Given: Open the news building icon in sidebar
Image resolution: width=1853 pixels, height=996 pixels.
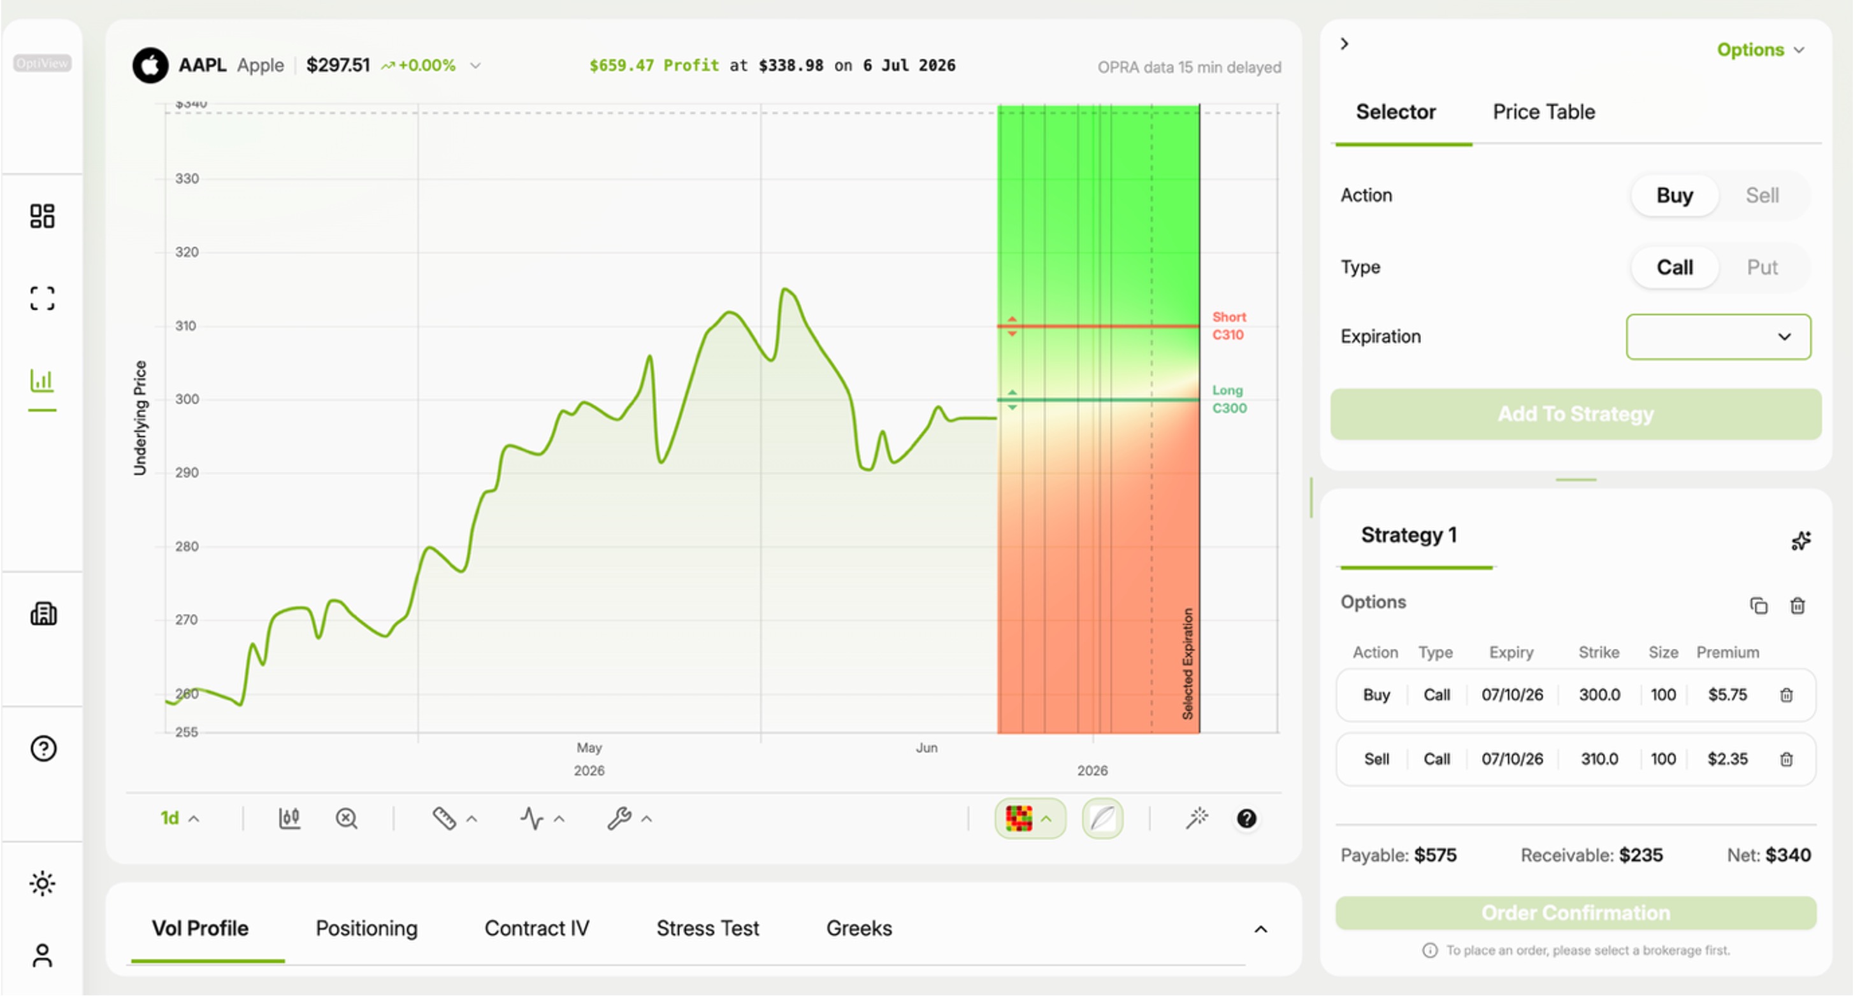Looking at the screenshot, I should pyautogui.click(x=43, y=613).
